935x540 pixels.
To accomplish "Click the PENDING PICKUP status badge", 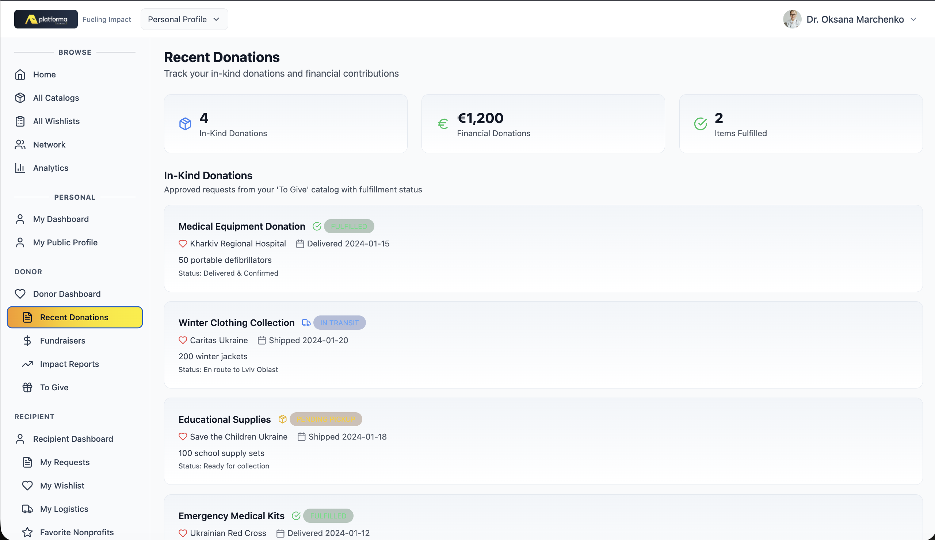I will pyautogui.click(x=325, y=420).
